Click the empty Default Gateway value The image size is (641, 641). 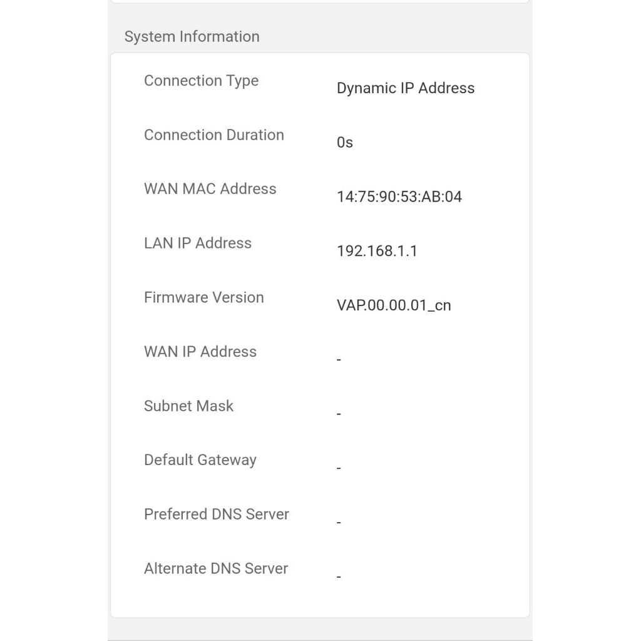339,468
